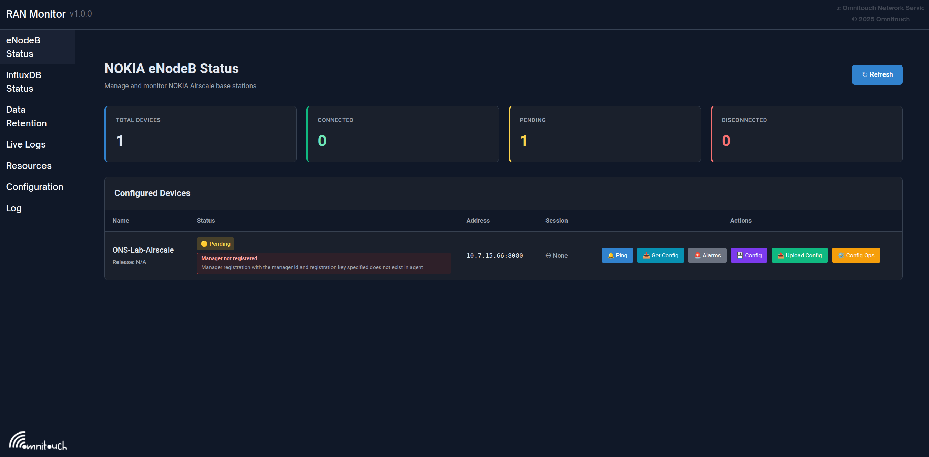Click the Configured Devices heading

[x=152, y=193]
